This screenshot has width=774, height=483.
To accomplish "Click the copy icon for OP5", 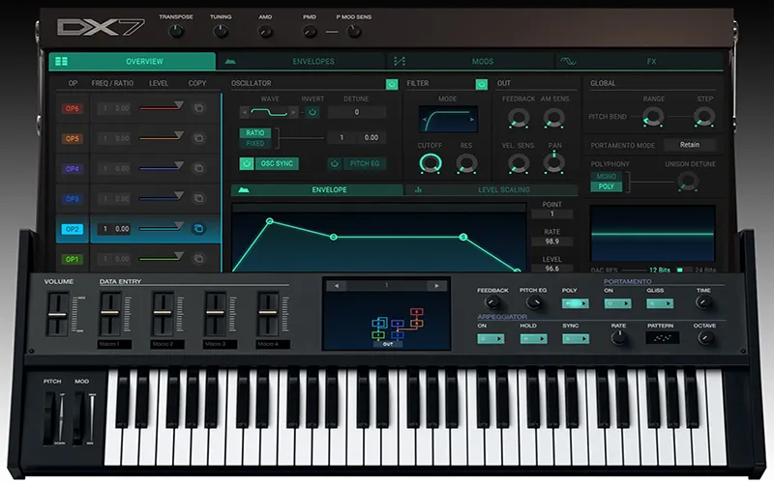I will [x=198, y=138].
